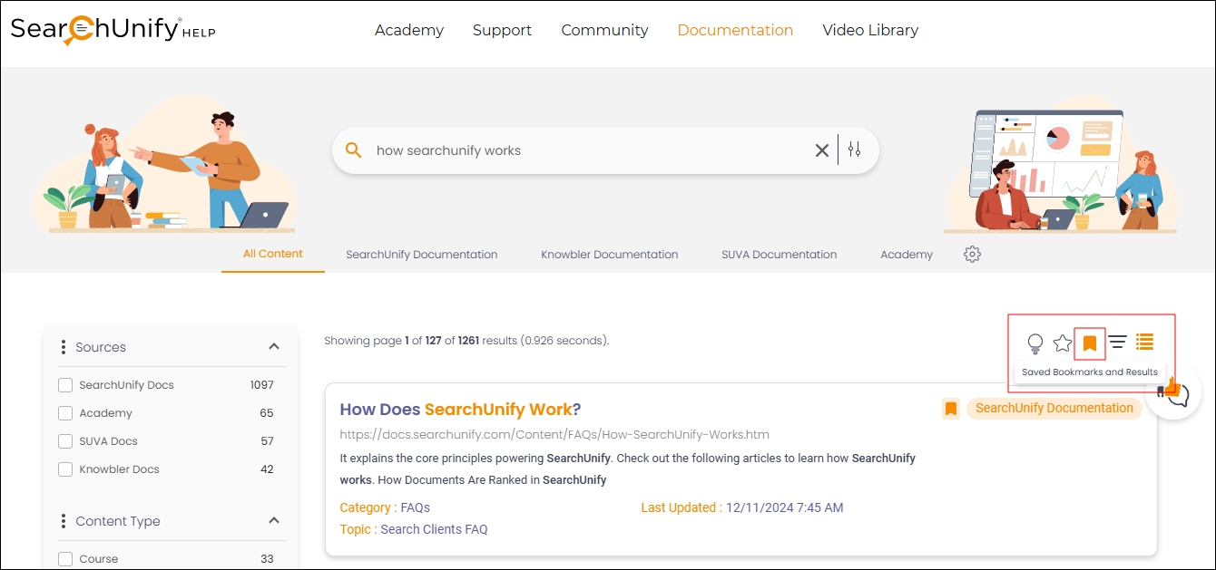Viewport: 1216px width, 570px height.
Task: Open the tab settings gear icon
Action: click(x=972, y=255)
